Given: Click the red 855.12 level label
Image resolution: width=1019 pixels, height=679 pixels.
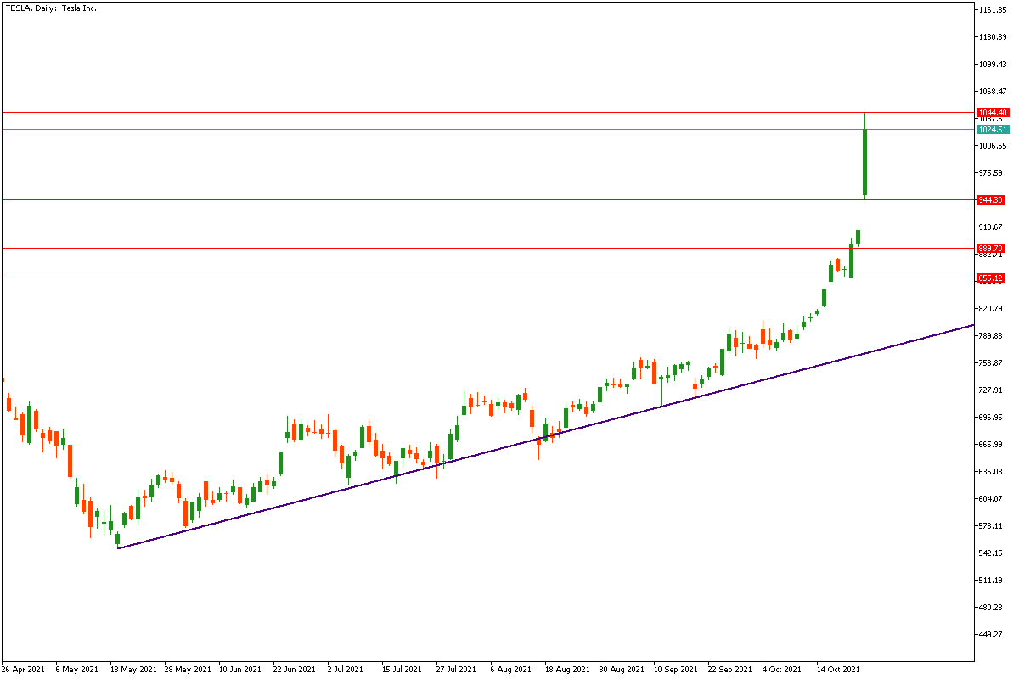Looking at the screenshot, I should (x=991, y=278).
